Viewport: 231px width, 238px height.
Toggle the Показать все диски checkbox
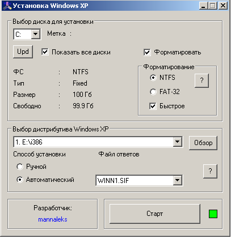45,52
